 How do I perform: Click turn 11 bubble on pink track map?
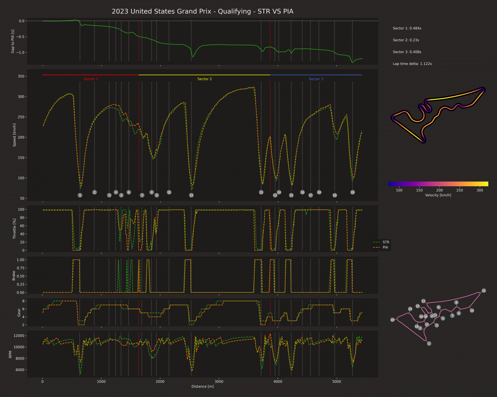click(x=484, y=290)
